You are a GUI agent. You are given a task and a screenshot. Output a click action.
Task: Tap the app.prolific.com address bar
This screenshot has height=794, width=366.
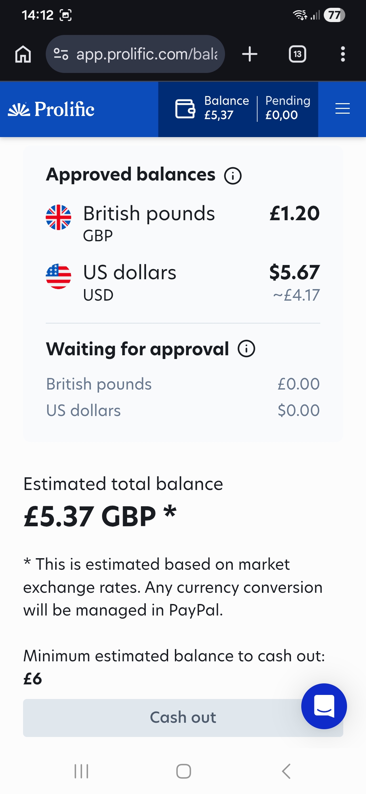(x=146, y=54)
